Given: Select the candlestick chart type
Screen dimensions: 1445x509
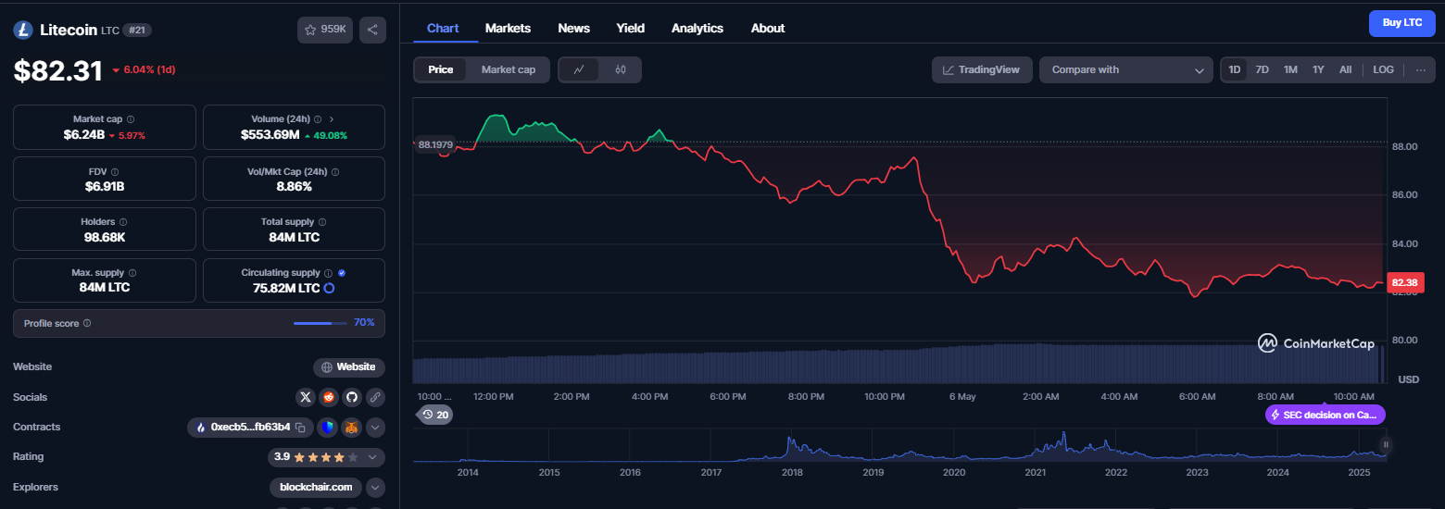Looking at the screenshot, I should (x=621, y=69).
